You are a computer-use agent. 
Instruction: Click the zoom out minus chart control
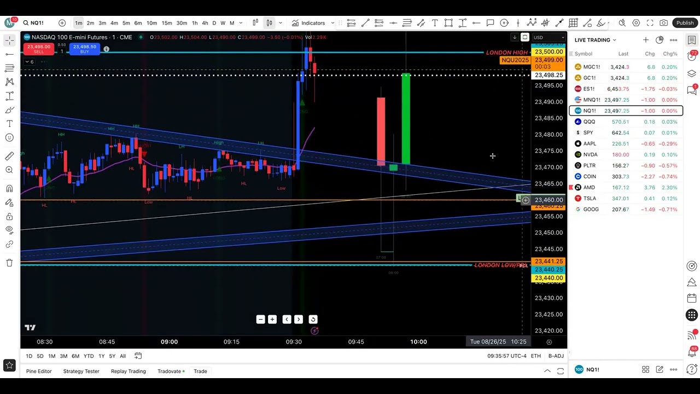tap(260, 320)
